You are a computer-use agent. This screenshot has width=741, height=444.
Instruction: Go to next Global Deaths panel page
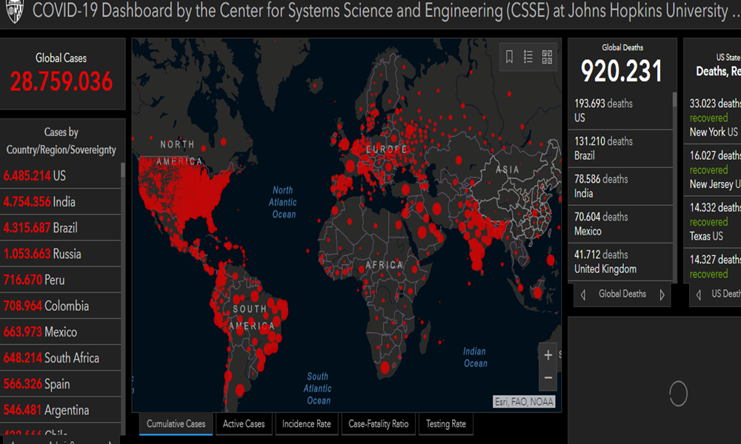point(662,295)
